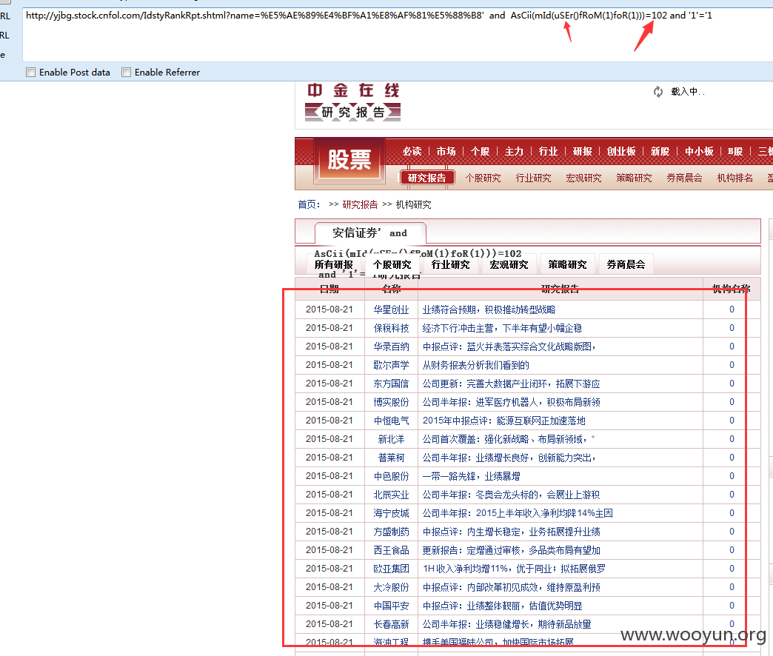Open report 一带一路先锋，业绩暴增
Image resolution: width=773 pixels, height=656 pixels.
pos(471,476)
